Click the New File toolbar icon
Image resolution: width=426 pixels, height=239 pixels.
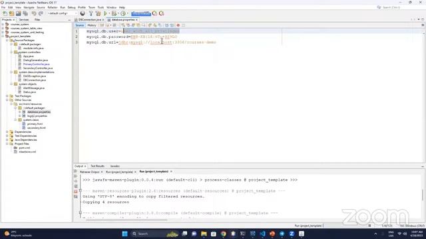coord(5,13)
